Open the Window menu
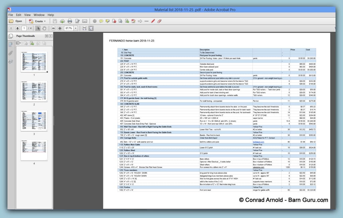The width and height of the screenshot is (343, 218). [x=39, y=15]
